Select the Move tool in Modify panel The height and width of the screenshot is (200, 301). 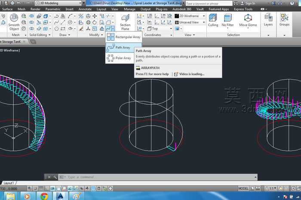pos(95,16)
